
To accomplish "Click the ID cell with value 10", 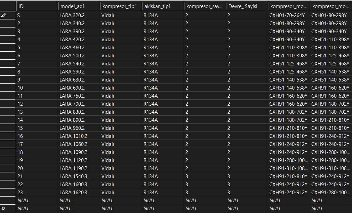I will pos(37,88).
